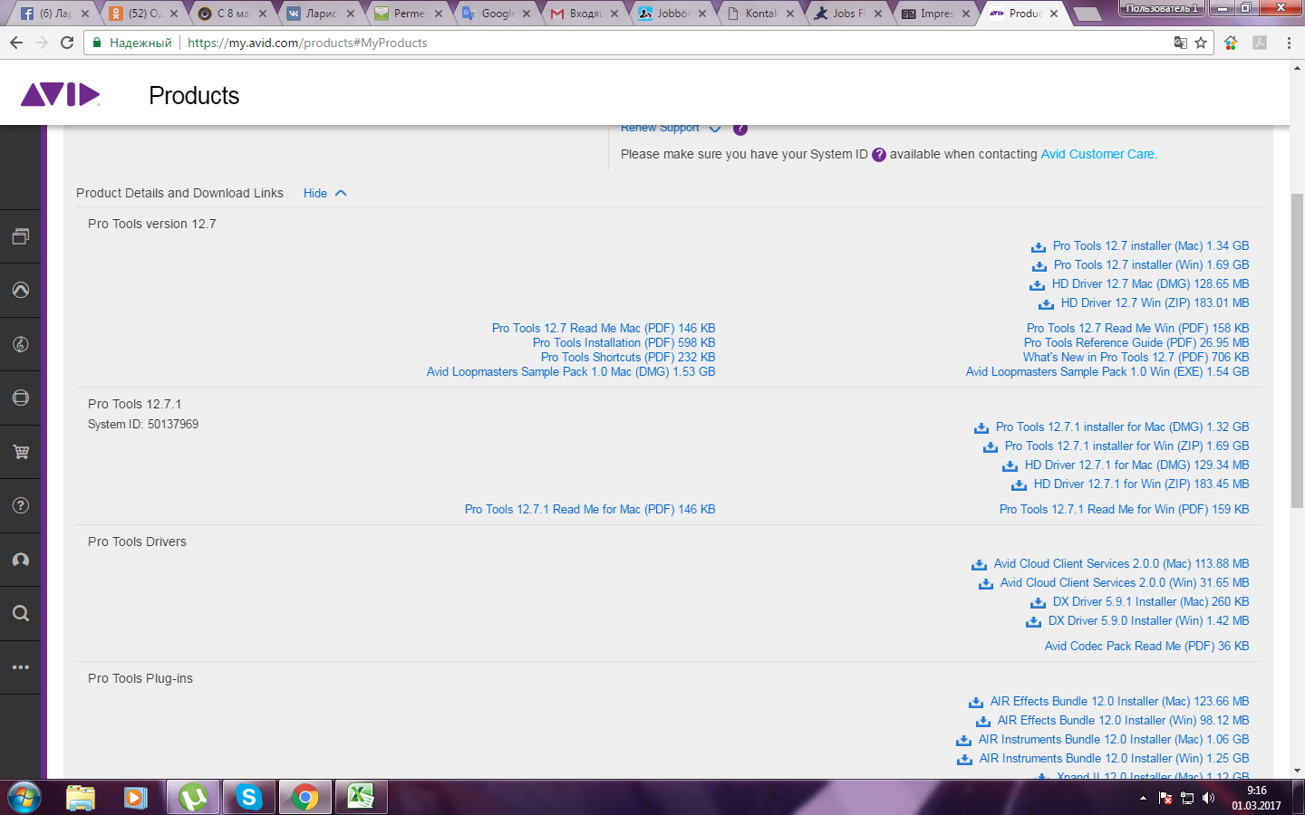Open Pro Tools Installation (PDF) link
This screenshot has width=1305, height=815.
tap(624, 342)
